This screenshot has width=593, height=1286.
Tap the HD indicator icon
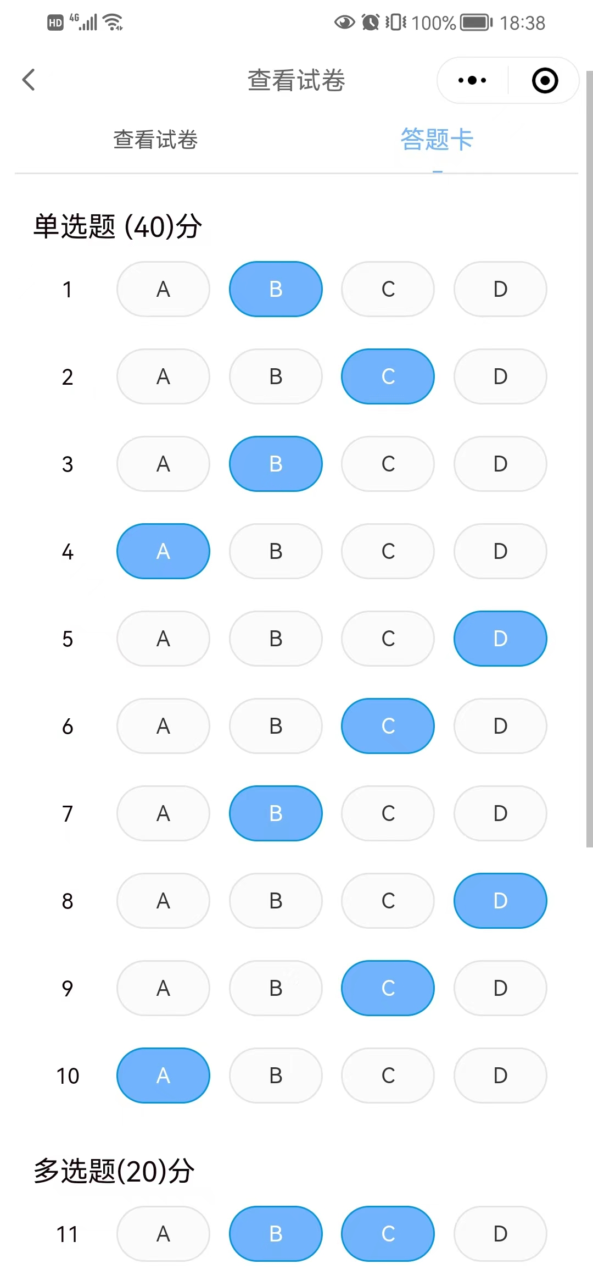pos(55,23)
